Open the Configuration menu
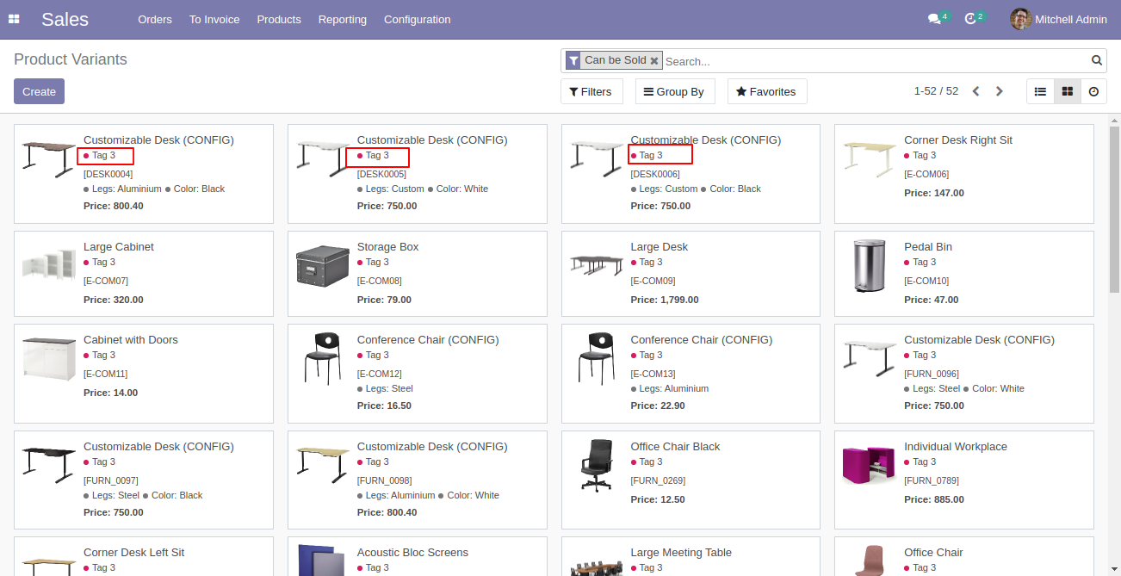This screenshot has height=576, width=1121. point(418,19)
